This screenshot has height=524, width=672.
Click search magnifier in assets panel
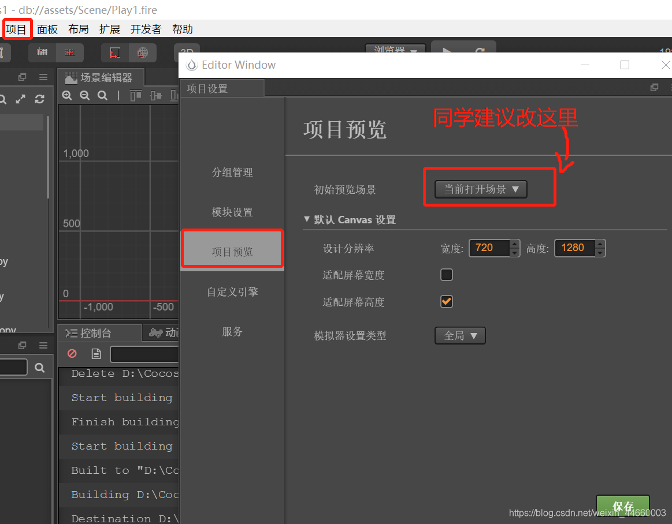pos(39,367)
